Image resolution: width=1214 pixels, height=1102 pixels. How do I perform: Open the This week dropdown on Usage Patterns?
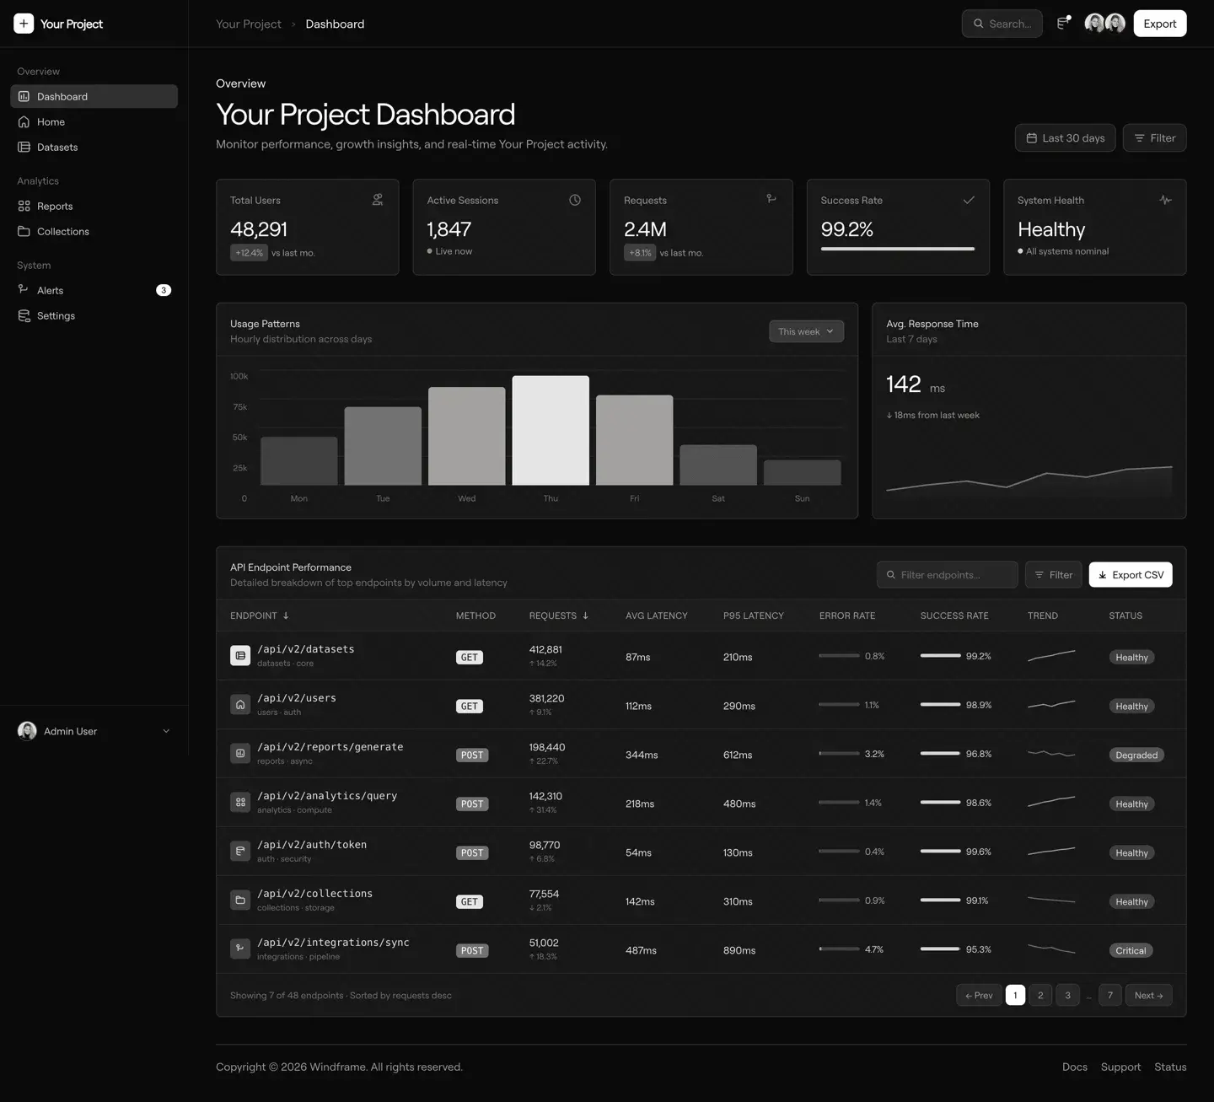[x=805, y=331]
